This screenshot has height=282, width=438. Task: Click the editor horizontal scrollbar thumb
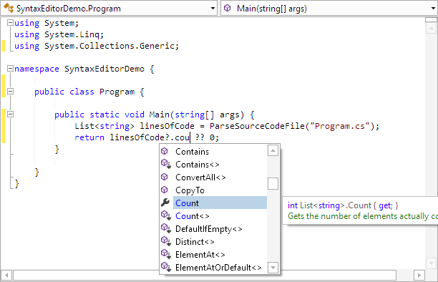point(205,276)
